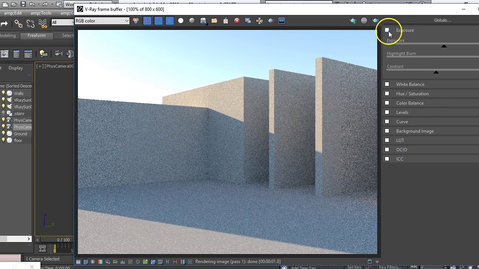479x269 pixels.
Task: Adjust the Exposure slider handle
Action: point(444,46)
